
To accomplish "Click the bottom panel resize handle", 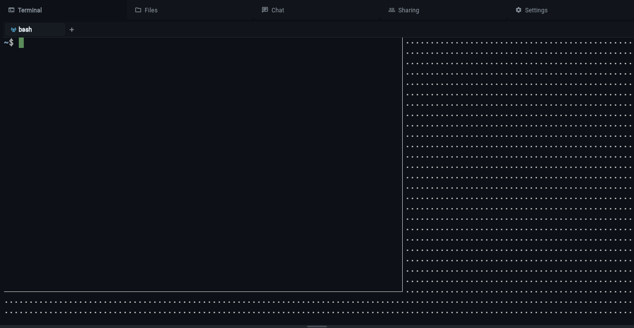I will [317, 326].
